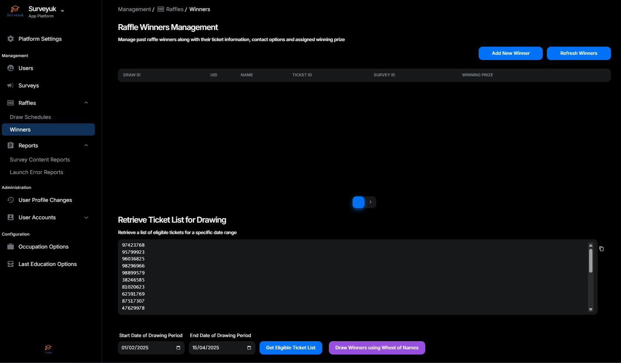Click the ticket list scrollbar down arrow
The width and height of the screenshot is (621, 363).
591,310
